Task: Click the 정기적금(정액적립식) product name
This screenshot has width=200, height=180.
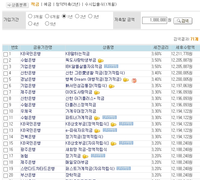Action: [x=84, y=137]
